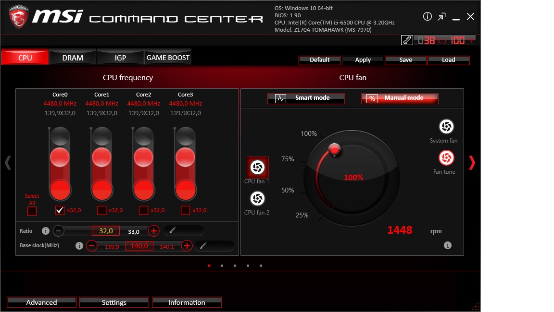Viewport: 554px width, 312px height.
Task: Click the first page indicator dot
Action: [x=209, y=265]
